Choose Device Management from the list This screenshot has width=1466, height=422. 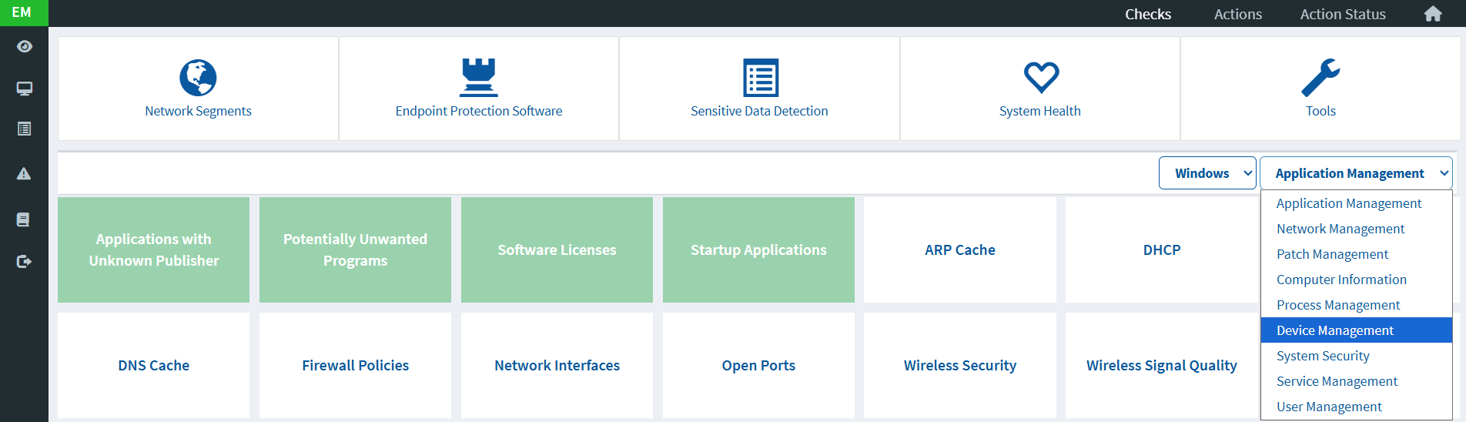click(x=1335, y=330)
